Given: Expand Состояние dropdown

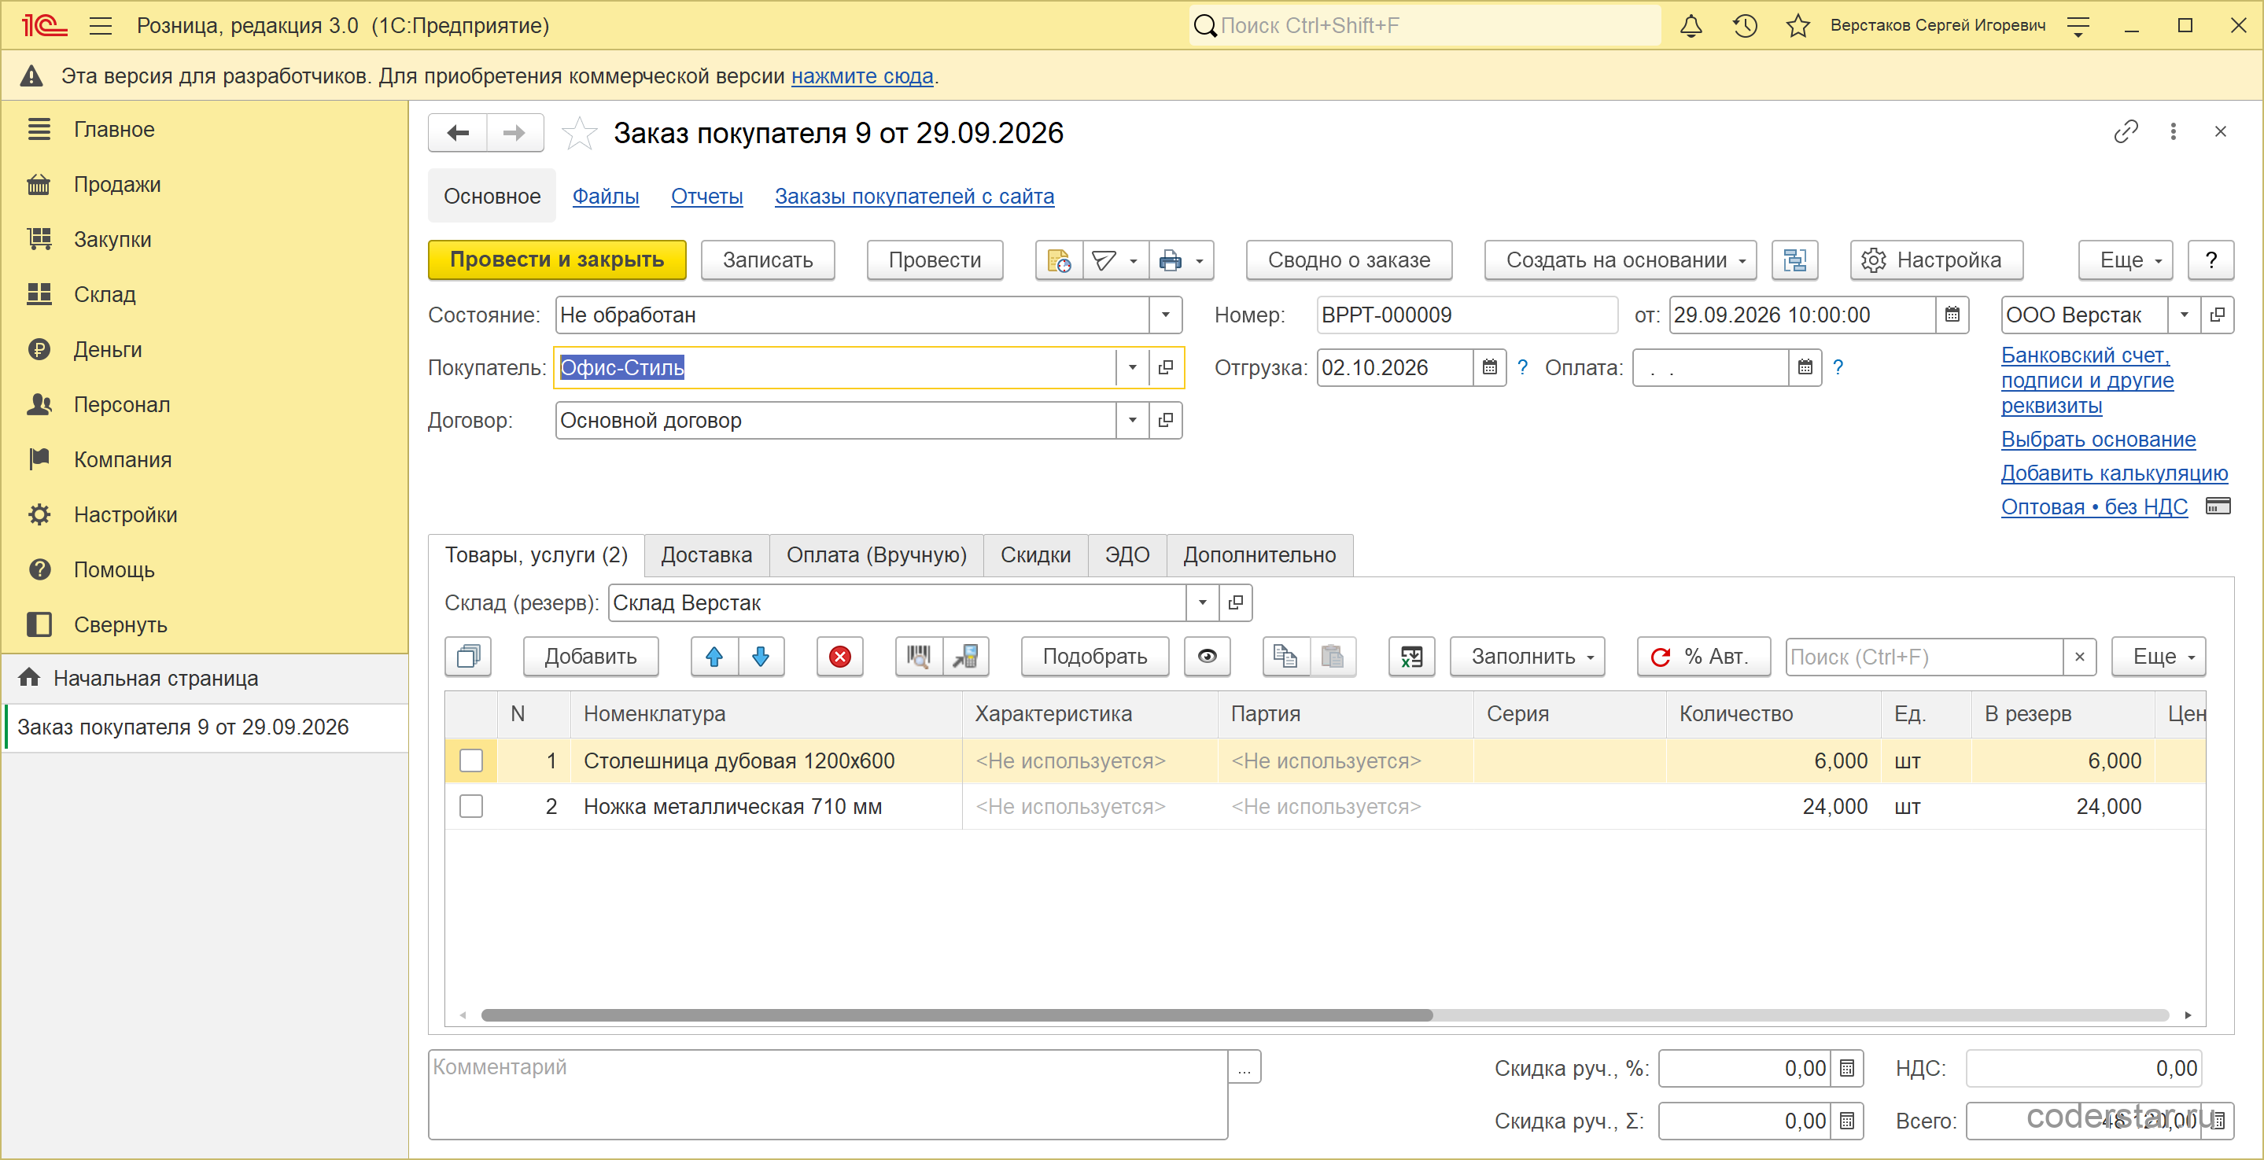Looking at the screenshot, I should (1165, 315).
